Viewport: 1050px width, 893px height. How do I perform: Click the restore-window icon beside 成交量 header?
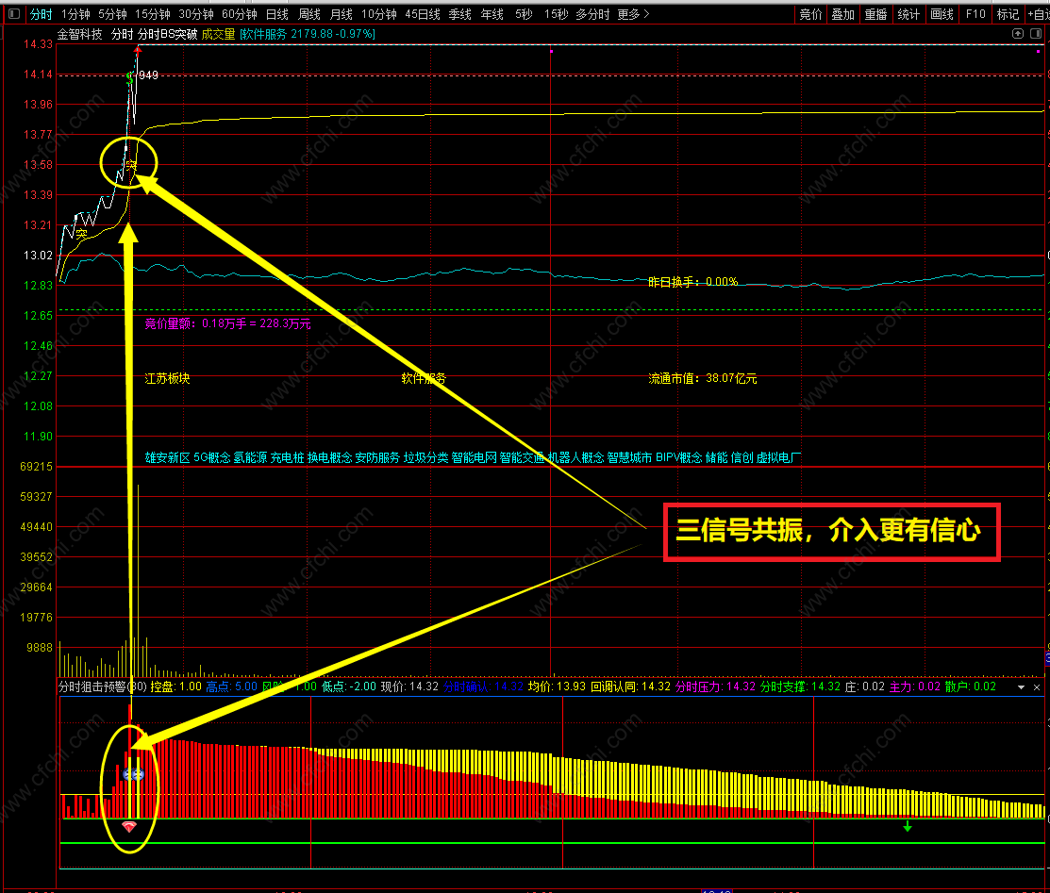pyautogui.click(x=1018, y=33)
